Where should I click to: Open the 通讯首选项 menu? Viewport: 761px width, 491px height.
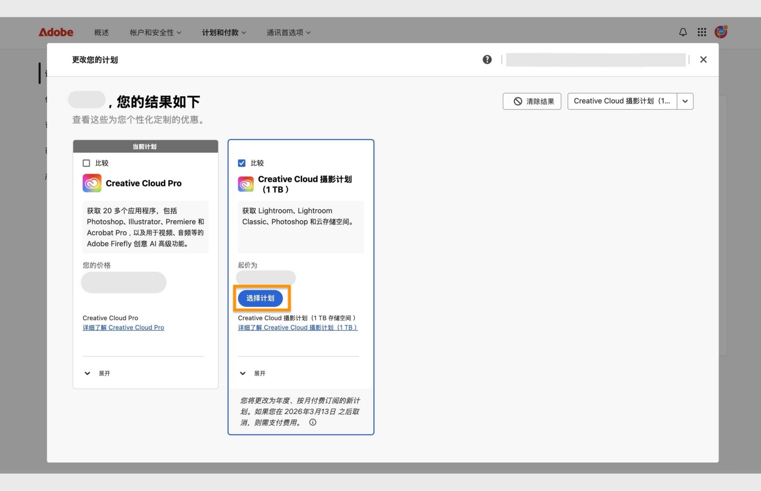point(288,32)
